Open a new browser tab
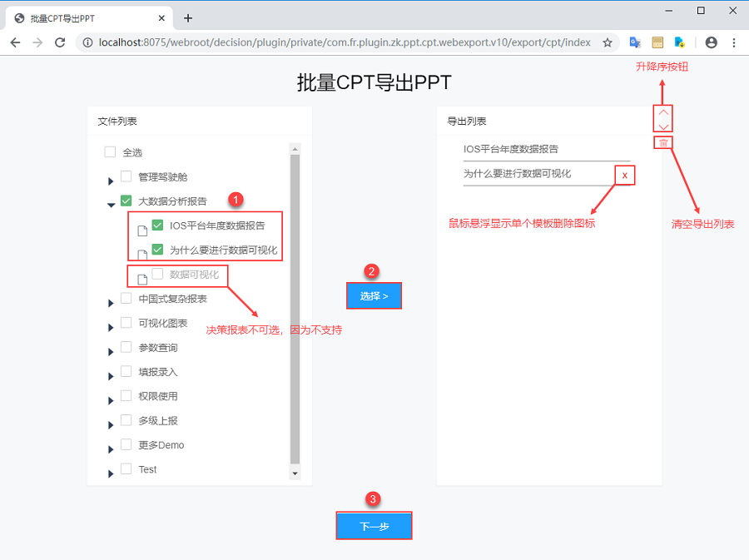The height and width of the screenshot is (560, 749). 188,18
